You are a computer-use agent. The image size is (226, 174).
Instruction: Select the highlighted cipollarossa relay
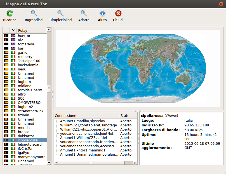(25, 140)
